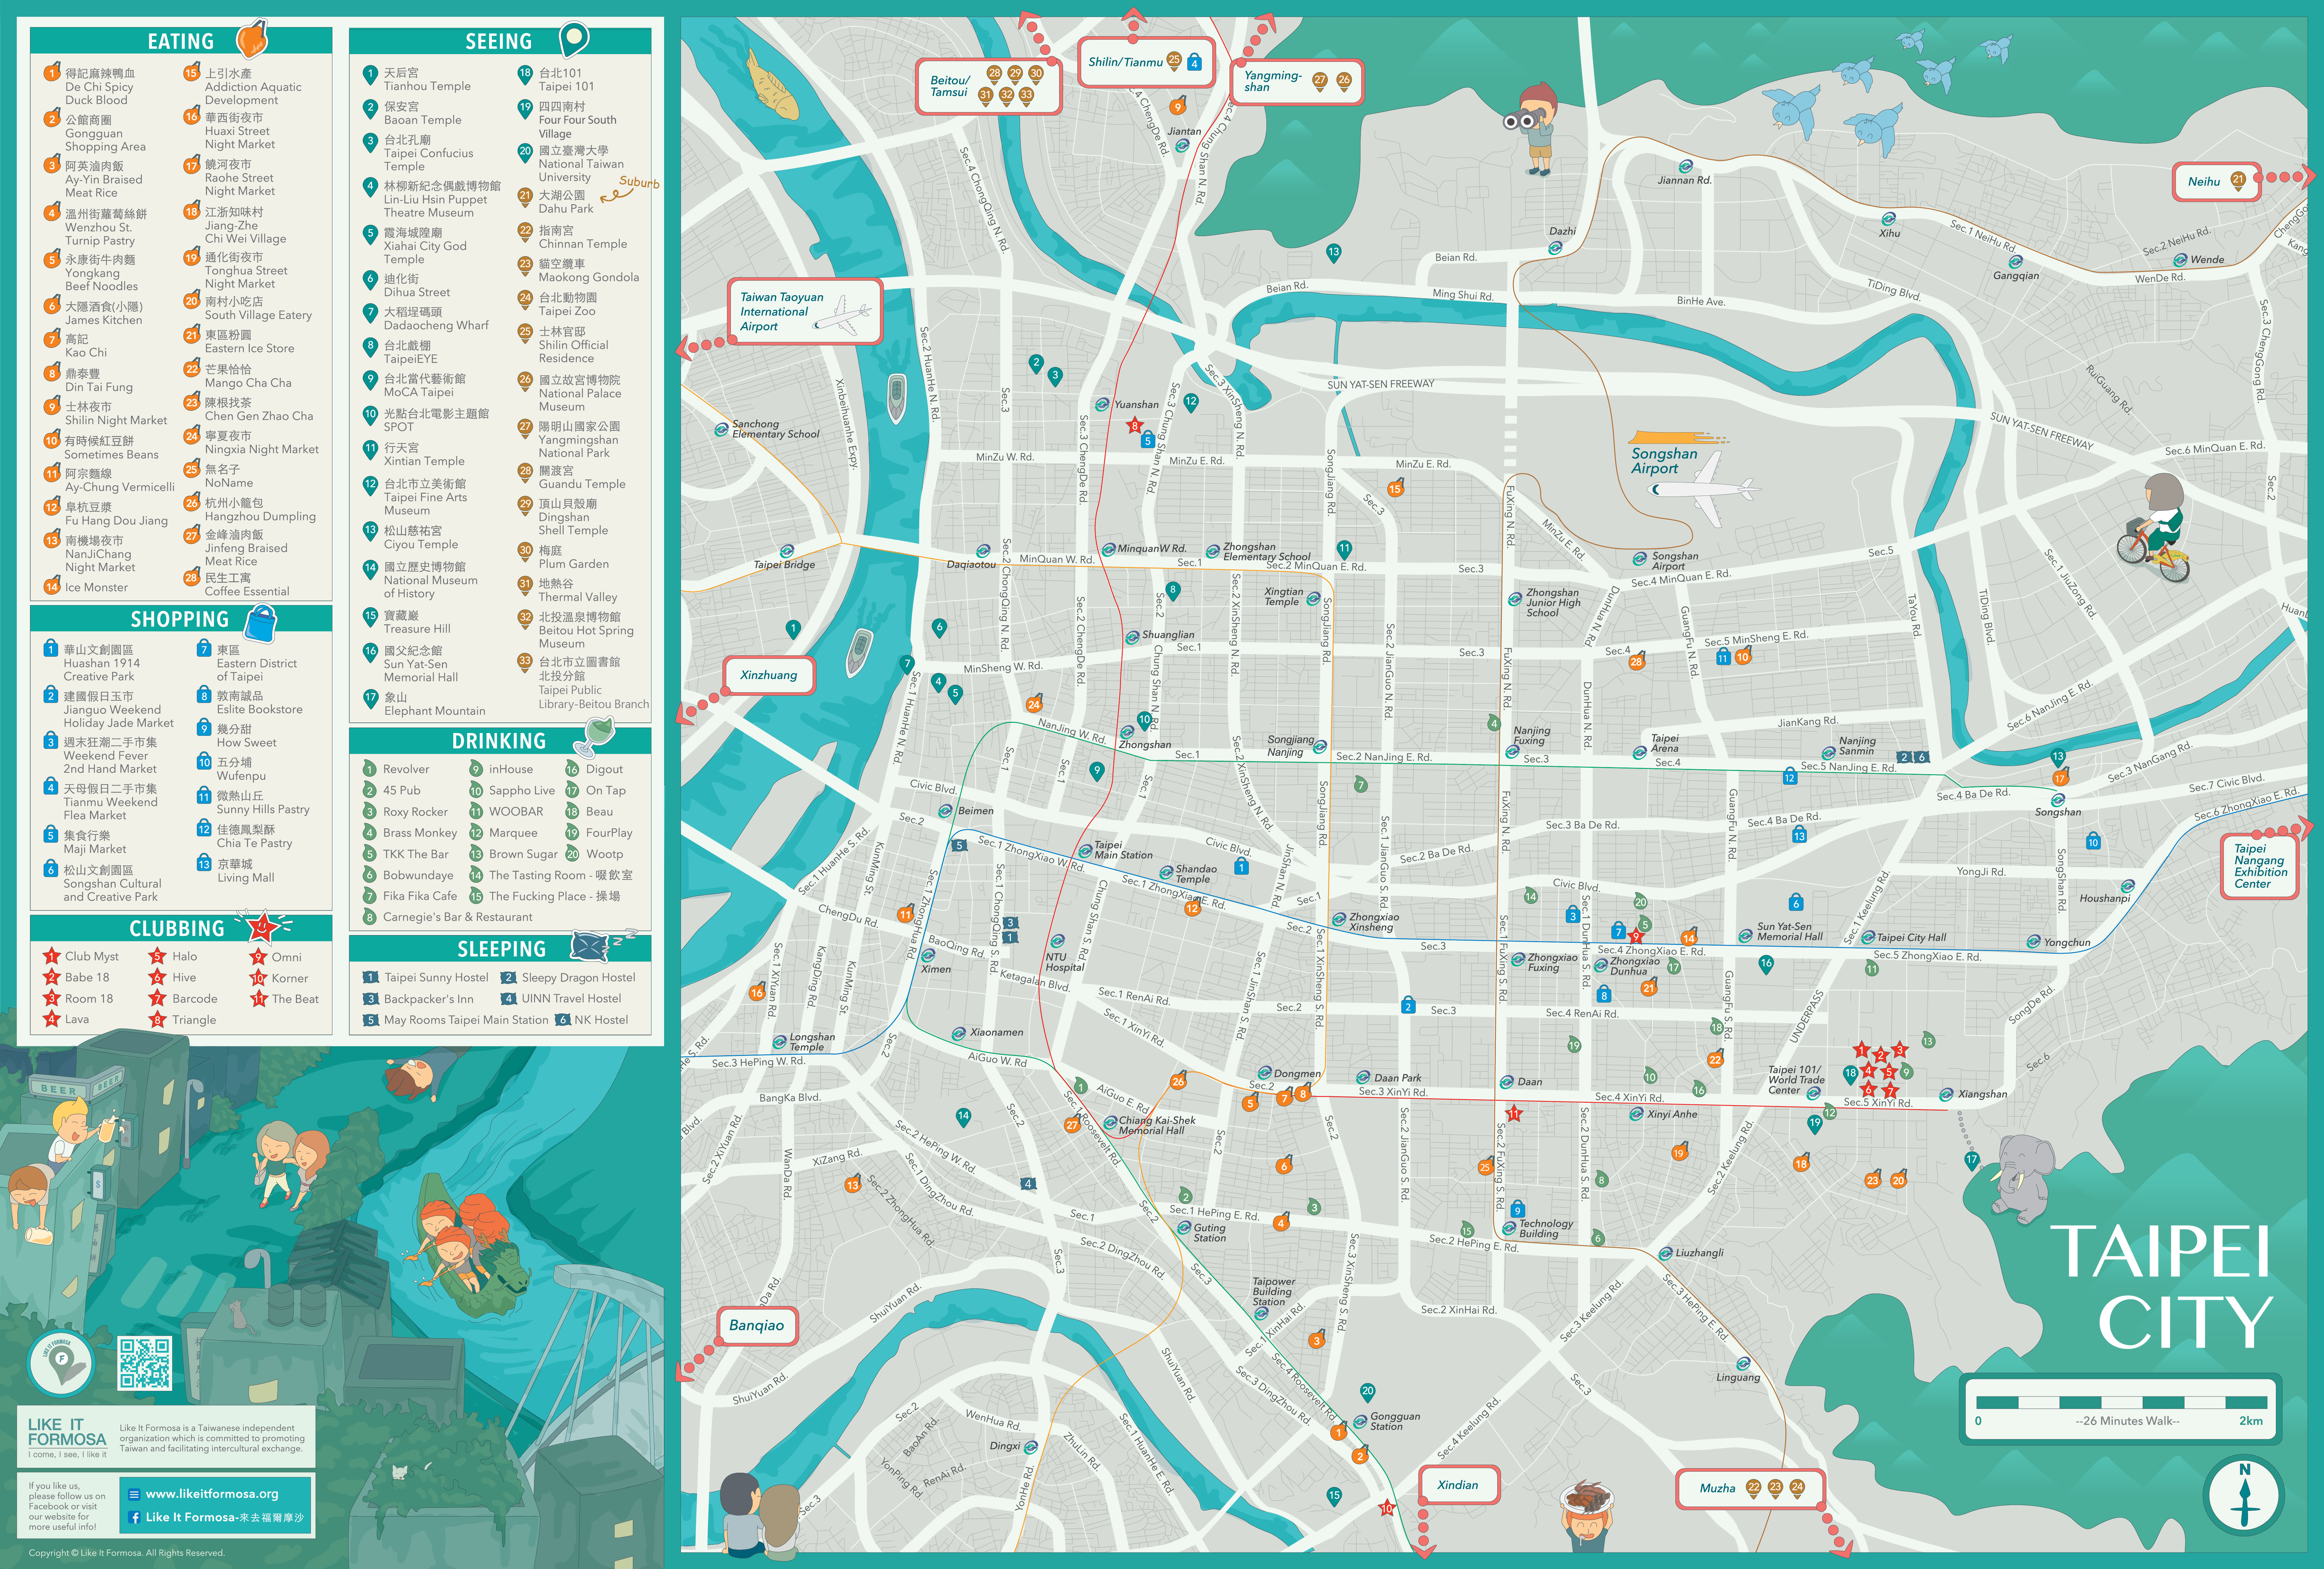This screenshot has height=1569, width=2324.
Task: Click the QR code
Action: [x=145, y=1363]
